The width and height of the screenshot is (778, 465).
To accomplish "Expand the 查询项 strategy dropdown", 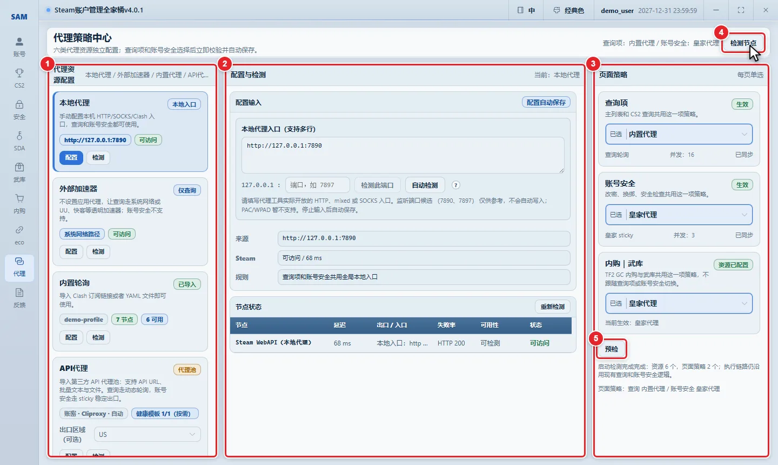I will click(679, 134).
